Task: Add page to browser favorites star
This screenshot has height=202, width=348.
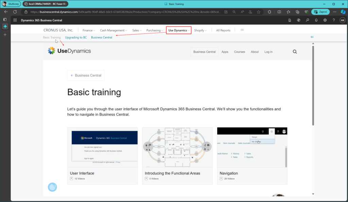Action: click(259, 12)
